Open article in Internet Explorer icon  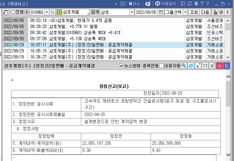click(191, 66)
